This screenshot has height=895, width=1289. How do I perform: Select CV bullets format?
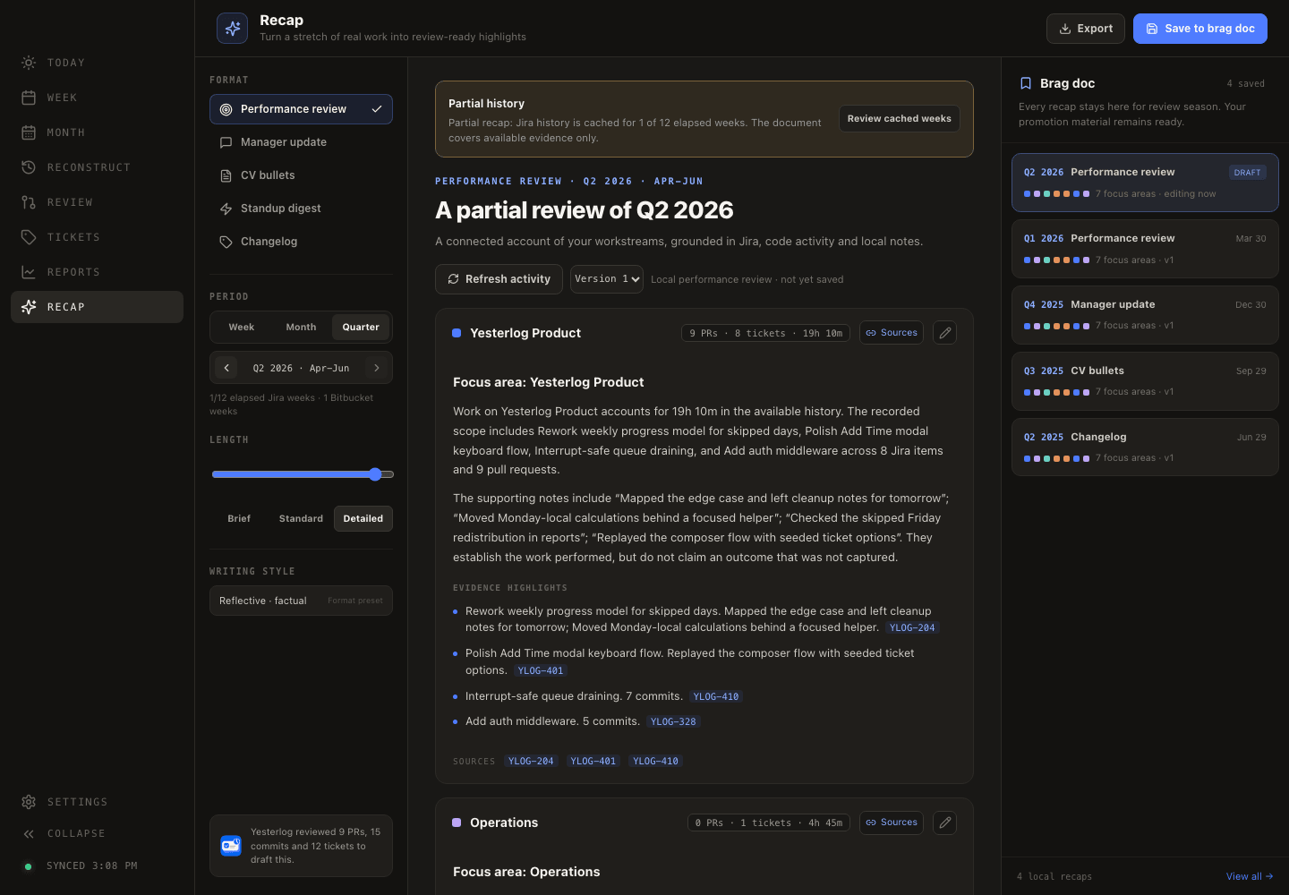[x=301, y=175]
